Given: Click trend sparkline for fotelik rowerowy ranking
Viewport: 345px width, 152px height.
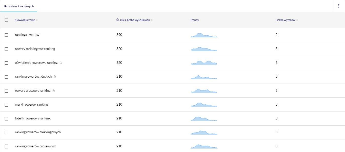Looking at the screenshot, I should (x=204, y=119).
